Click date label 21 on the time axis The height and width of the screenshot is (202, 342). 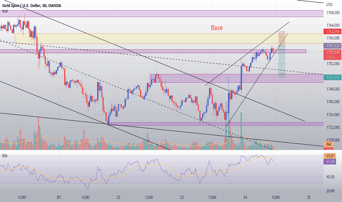pyautogui.click(x=59, y=198)
